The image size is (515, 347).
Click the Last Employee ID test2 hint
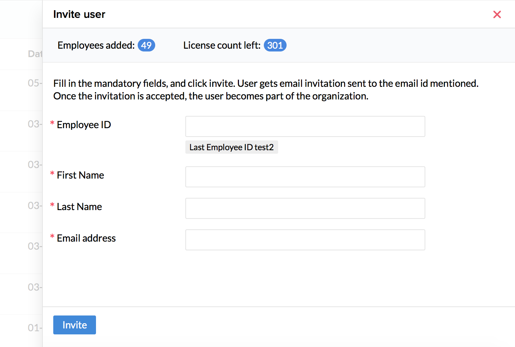(x=231, y=147)
